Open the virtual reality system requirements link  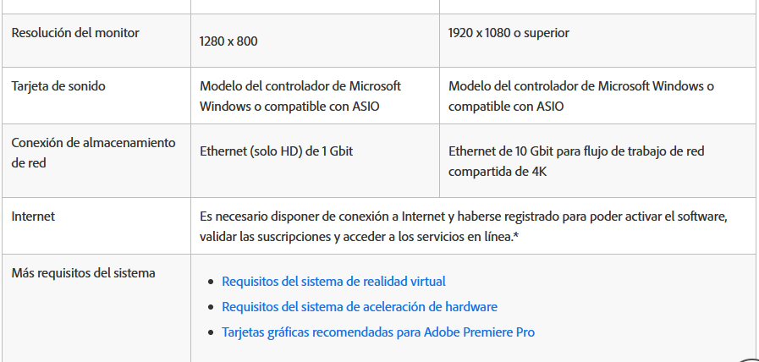click(x=333, y=281)
